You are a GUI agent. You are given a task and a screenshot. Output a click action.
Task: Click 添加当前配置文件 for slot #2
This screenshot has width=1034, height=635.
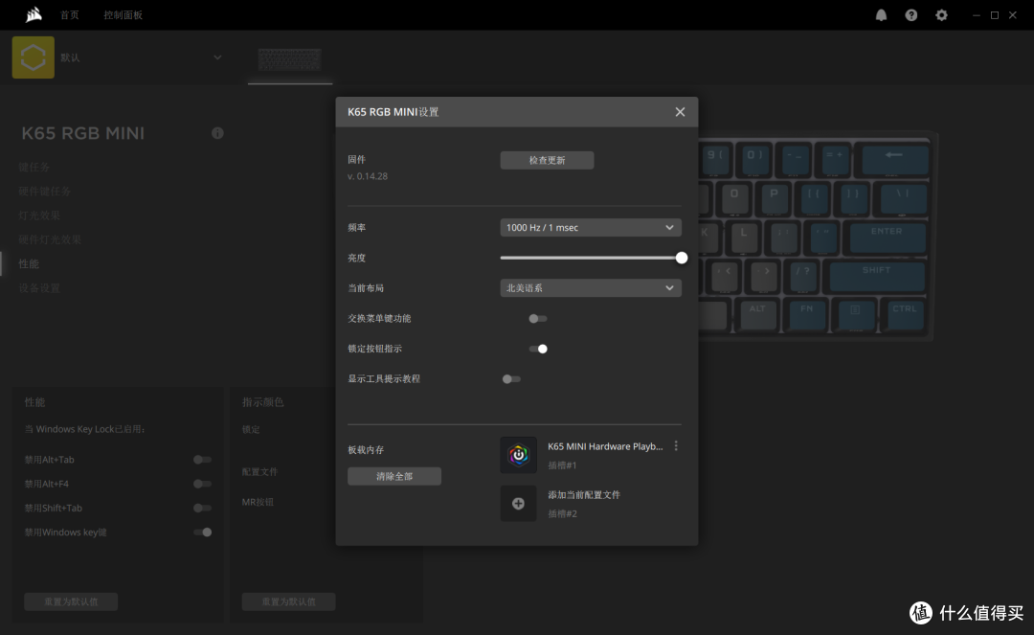click(x=584, y=494)
